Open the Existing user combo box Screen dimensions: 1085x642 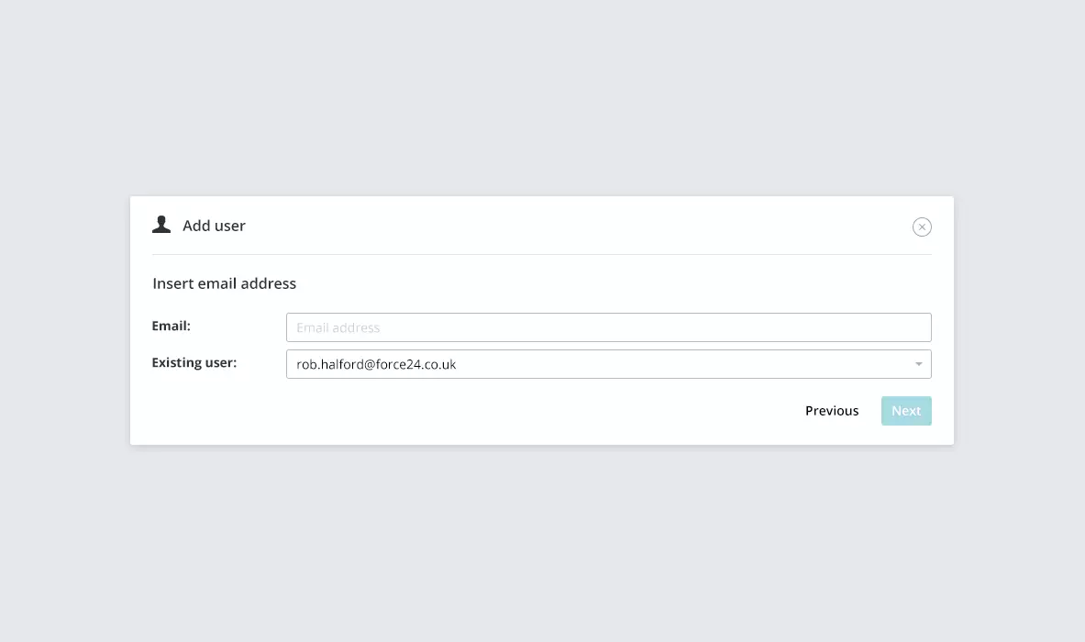(x=608, y=364)
